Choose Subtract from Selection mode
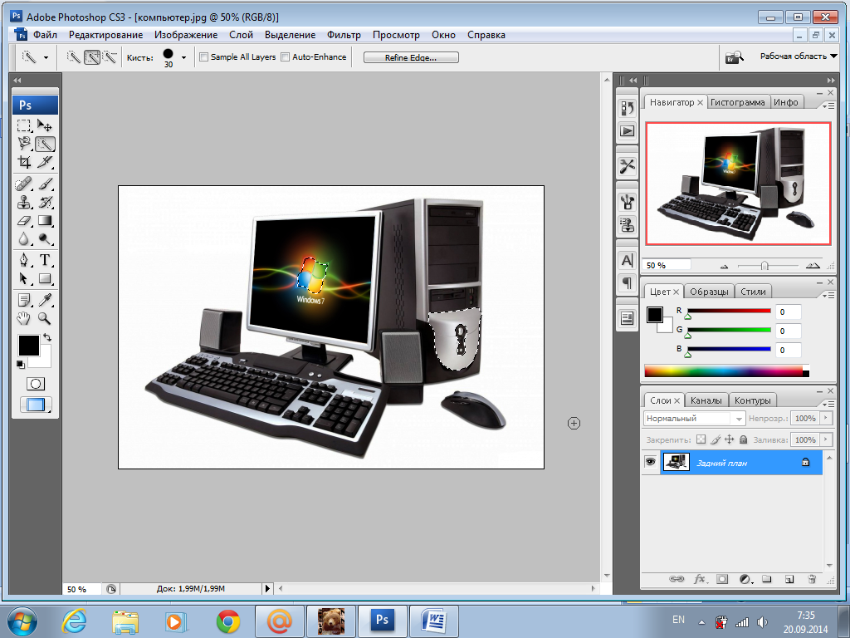The width and height of the screenshot is (850, 638). (x=110, y=57)
